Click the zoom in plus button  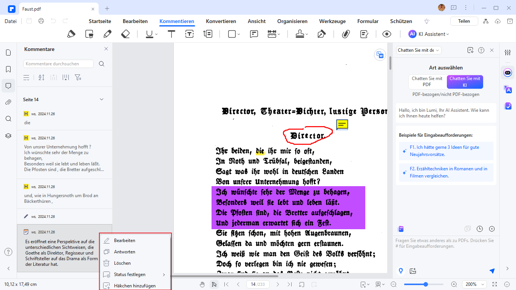(454, 284)
